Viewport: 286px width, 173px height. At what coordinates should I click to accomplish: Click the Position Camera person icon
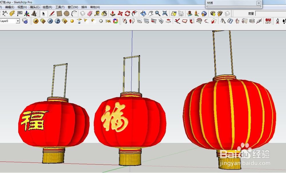tap(278, 21)
